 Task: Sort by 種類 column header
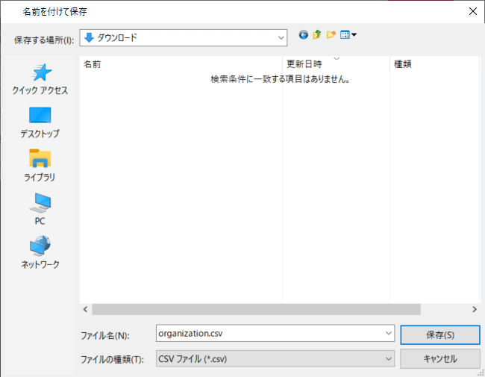[434, 64]
